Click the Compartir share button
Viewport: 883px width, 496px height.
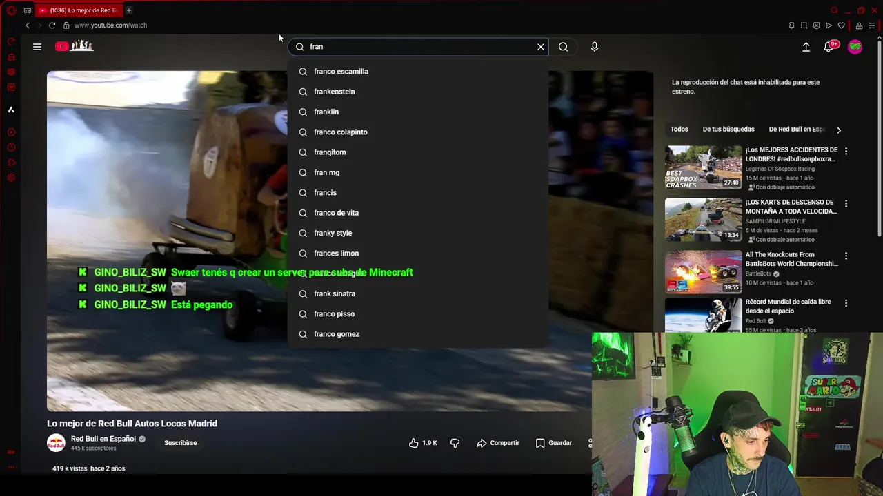[x=498, y=443]
